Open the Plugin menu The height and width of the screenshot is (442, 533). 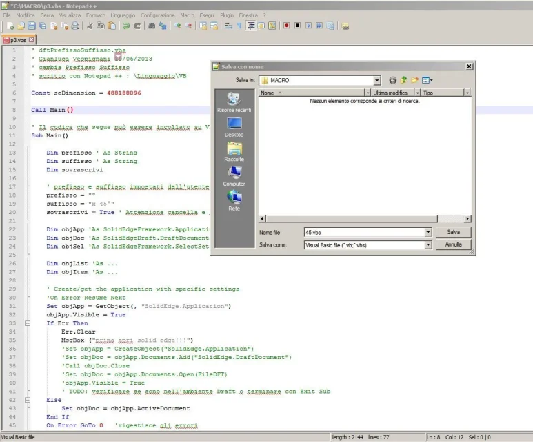[227, 15]
